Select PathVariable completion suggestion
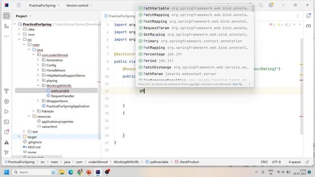The width and height of the screenshot is (315, 177). click(x=193, y=8)
